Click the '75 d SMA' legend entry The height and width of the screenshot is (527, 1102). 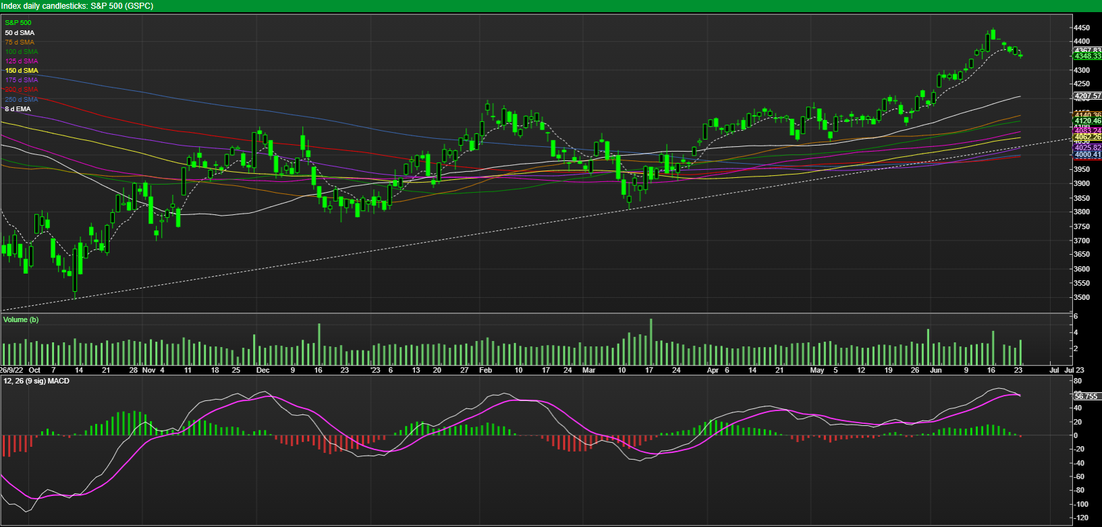click(x=20, y=42)
